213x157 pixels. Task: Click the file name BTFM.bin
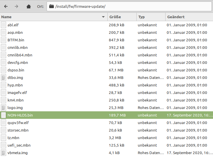(x=16, y=40)
